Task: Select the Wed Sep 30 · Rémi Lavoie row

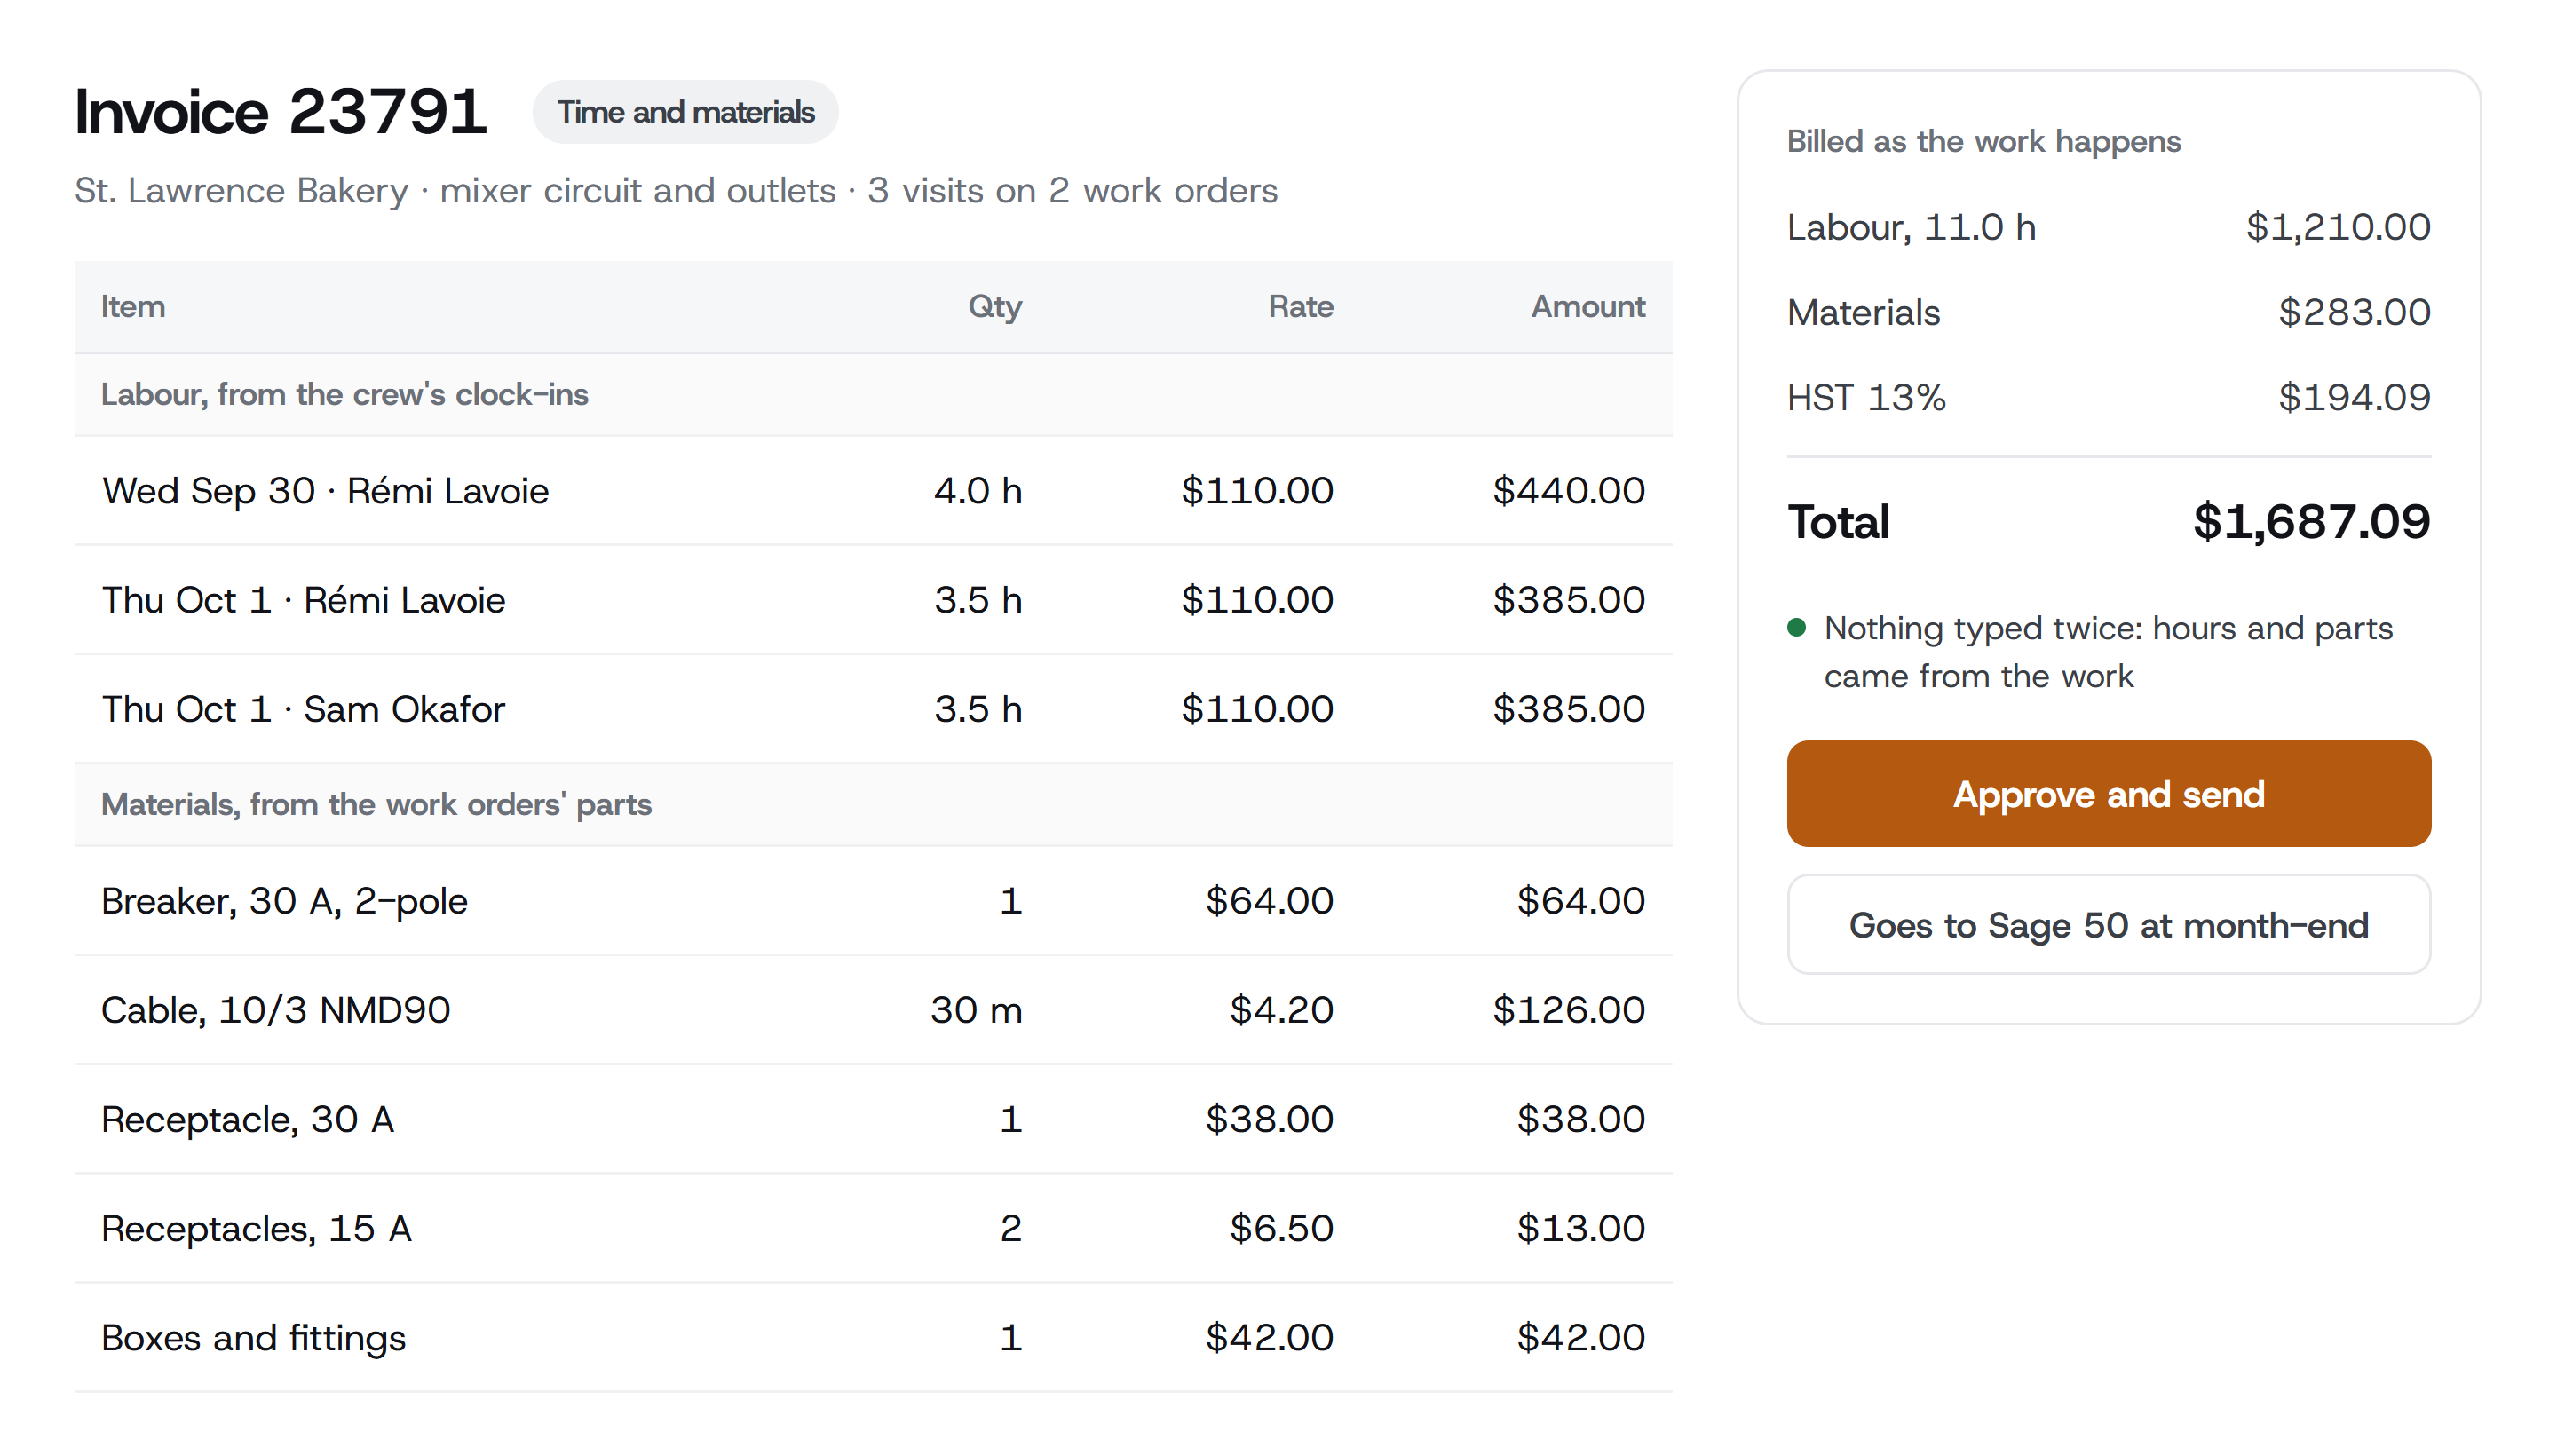Action: (x=873, y=491)
